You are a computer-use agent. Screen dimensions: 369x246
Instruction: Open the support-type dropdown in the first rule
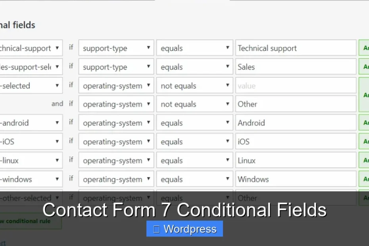(x=115, y=48)
